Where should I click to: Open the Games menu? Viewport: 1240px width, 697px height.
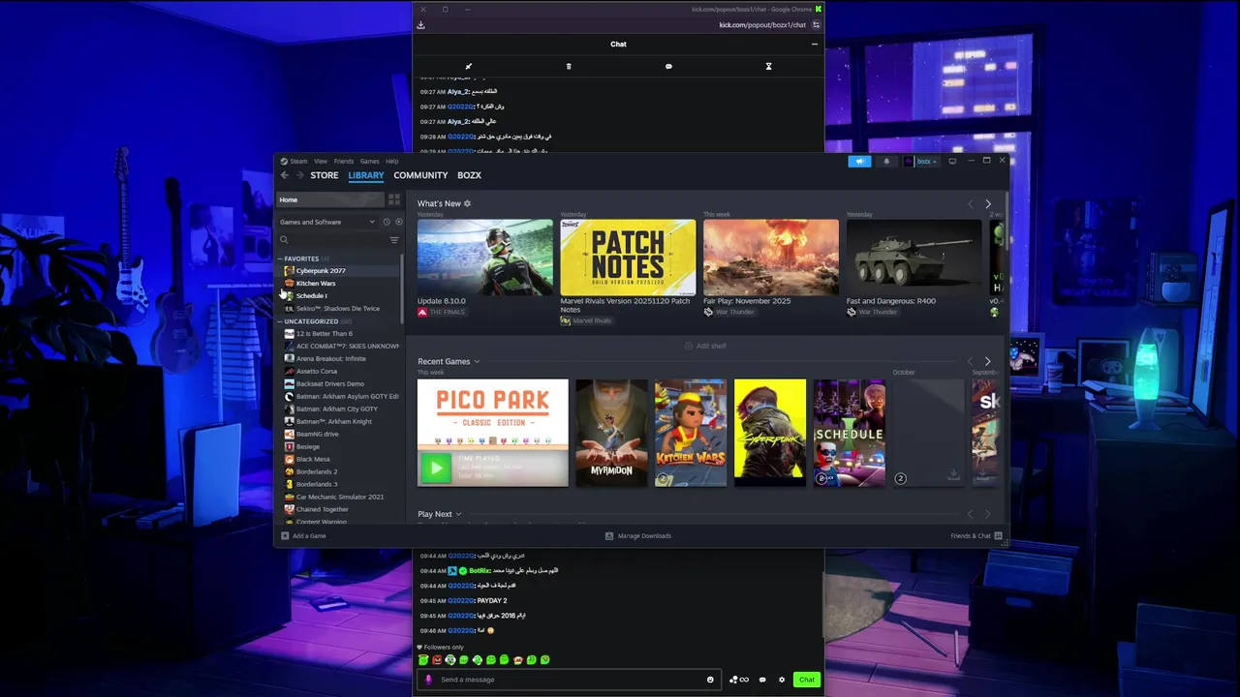[369, 162]
